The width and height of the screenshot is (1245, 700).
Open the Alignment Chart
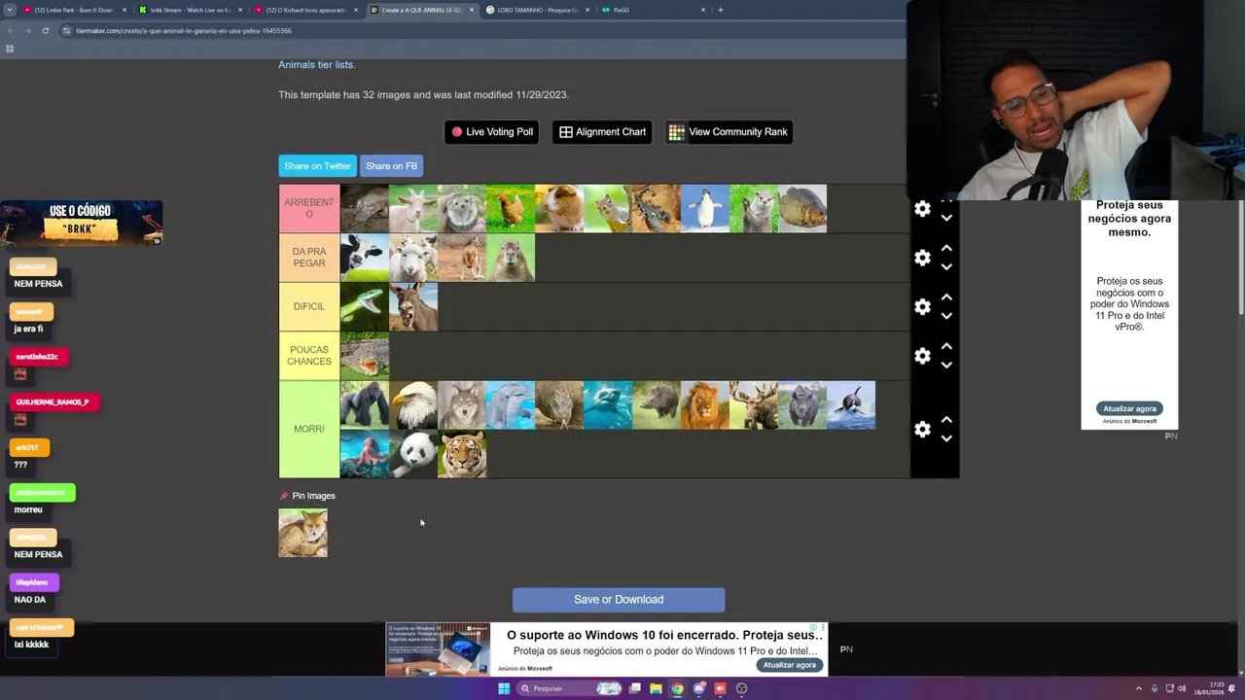pyautogui.click(x=602, y=132)
